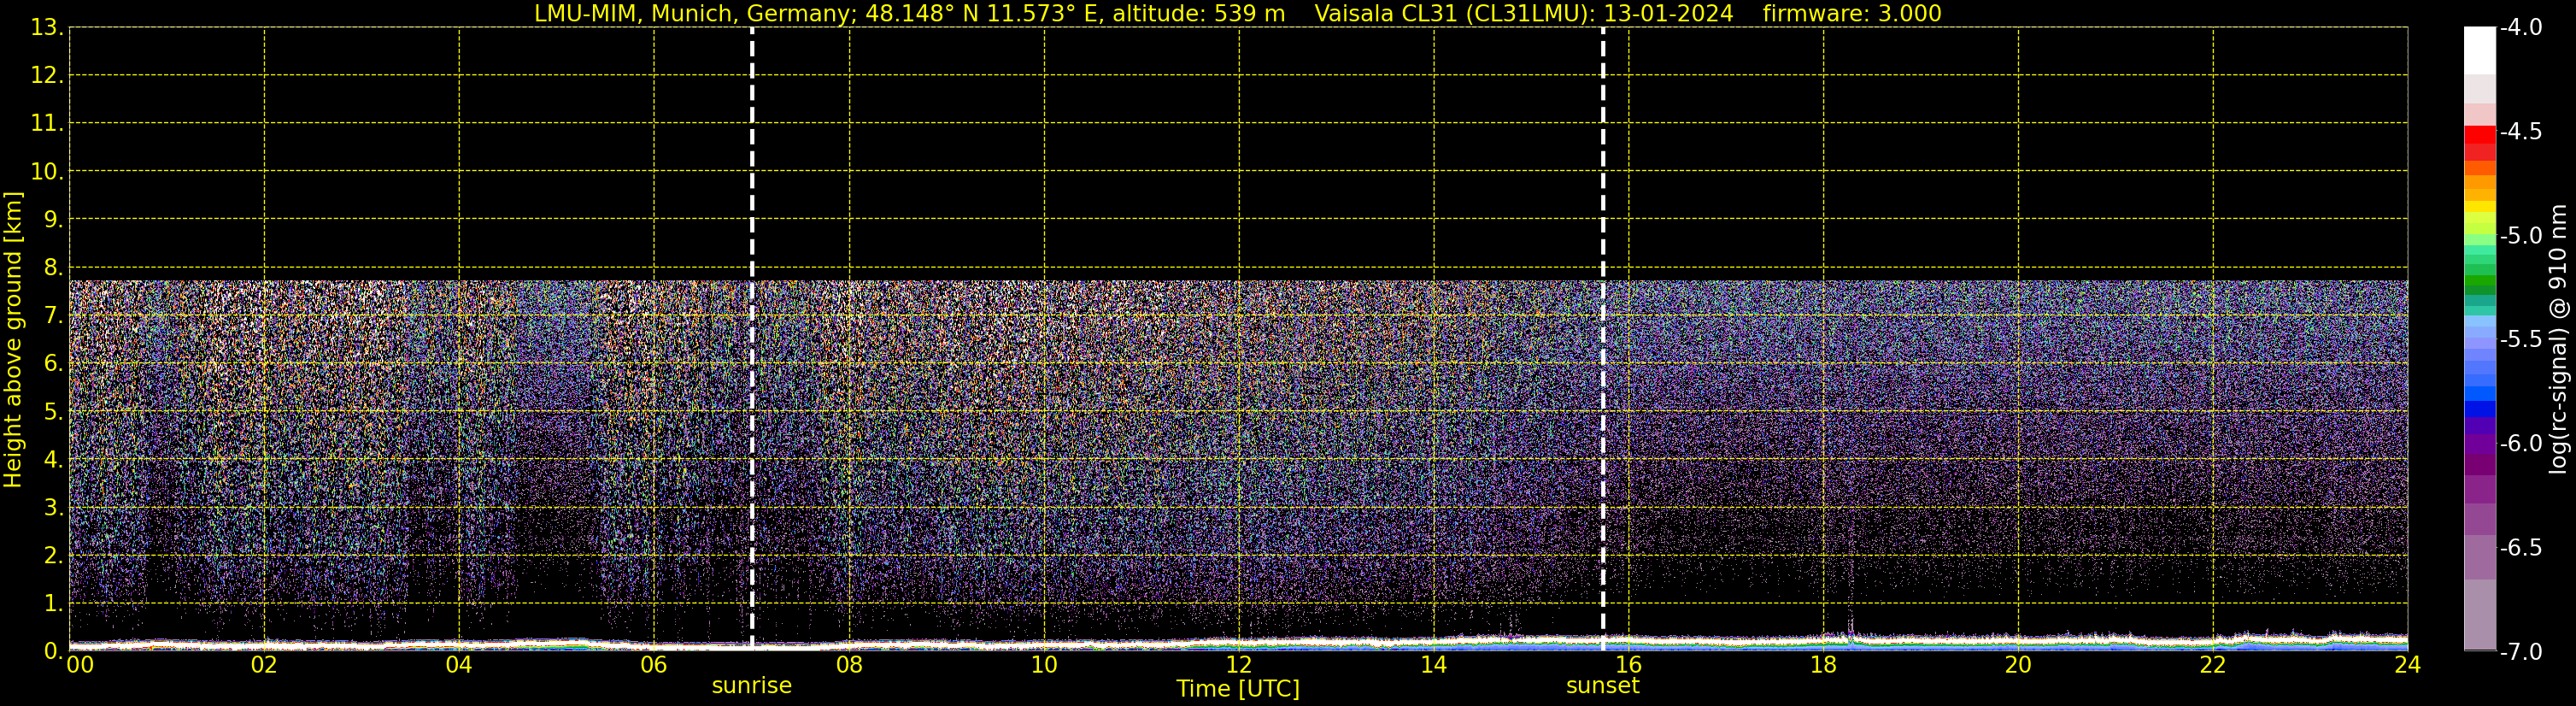
Task: Click the 24 hour tick on the time axis
Action: pyautogui.click(x=2407, y=666)
